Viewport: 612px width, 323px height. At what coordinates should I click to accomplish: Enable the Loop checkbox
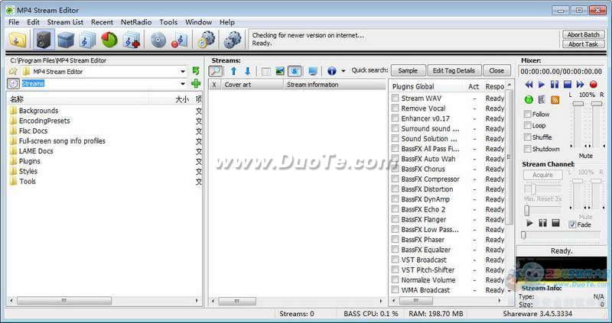tap(528, 125)
